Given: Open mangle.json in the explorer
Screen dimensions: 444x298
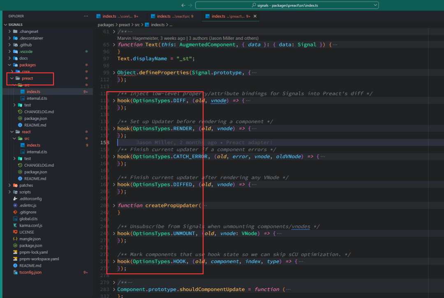Looking at the screenshot, I should pos(30,239).
